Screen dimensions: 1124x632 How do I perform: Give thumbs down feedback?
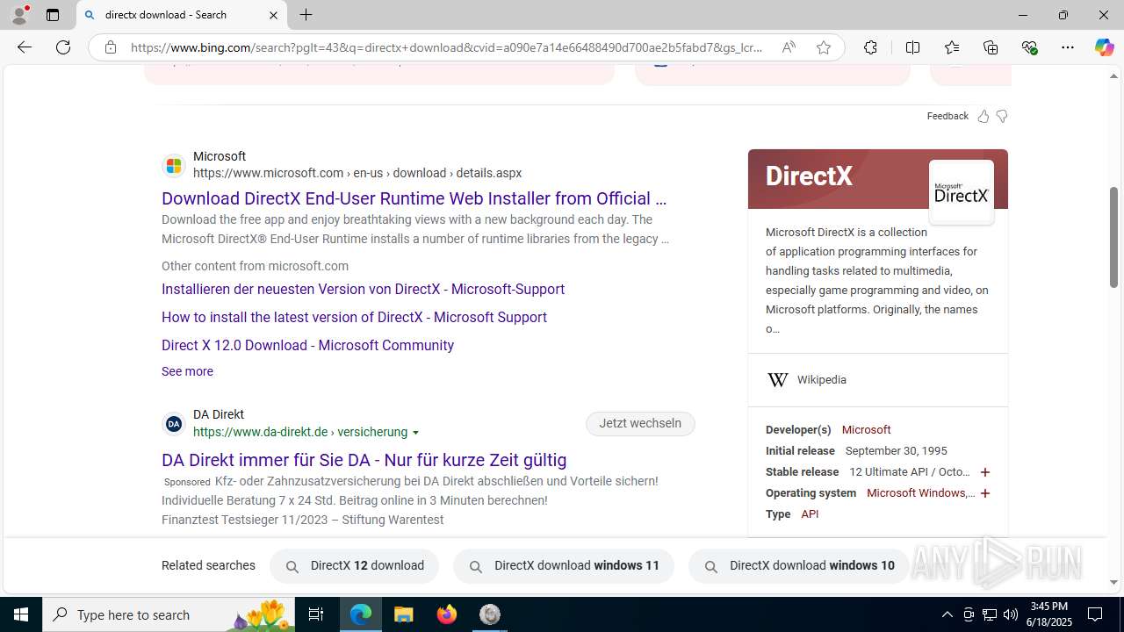[1002, 116]
